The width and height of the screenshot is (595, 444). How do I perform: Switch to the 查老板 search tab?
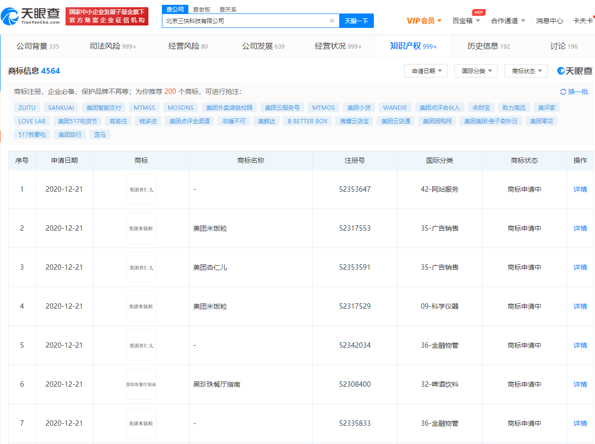click(201, 9)
